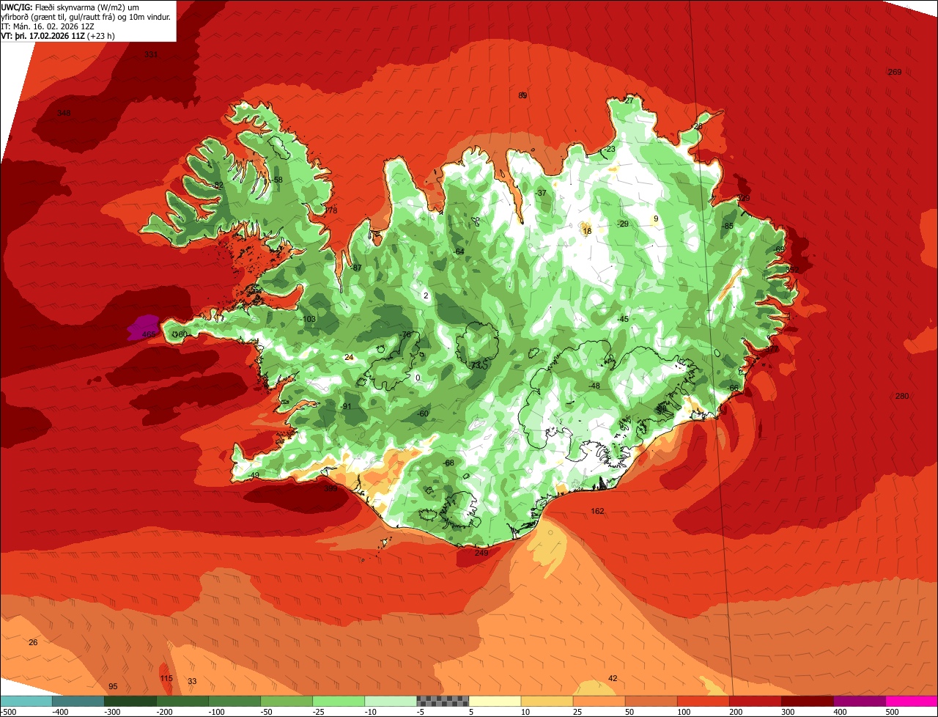Click the map value '-23'
938x717 pixels.
pos(610,150)
